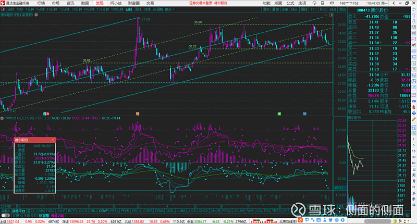Click the four-arrow move icon on right sidebar
The image size is (417, 224).
pyautogui.click(x=414, y=114)
